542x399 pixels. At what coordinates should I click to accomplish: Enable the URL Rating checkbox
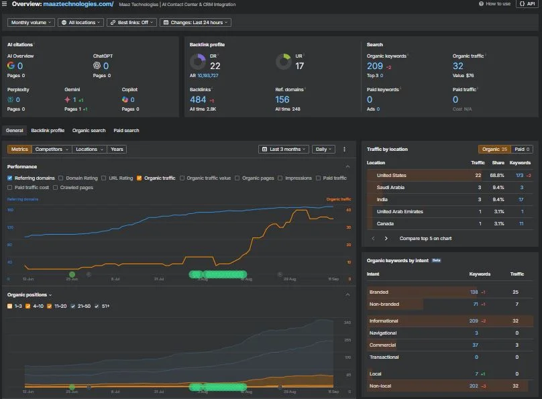click(104, 178)
